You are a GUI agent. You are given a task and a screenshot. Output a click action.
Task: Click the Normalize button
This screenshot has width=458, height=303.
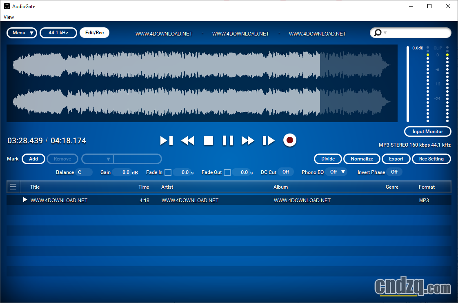point(362,159)
